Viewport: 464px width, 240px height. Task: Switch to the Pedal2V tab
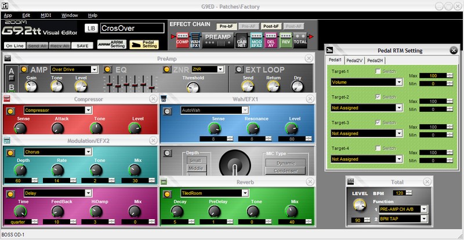pyautogui.click(x=355, y=60)
